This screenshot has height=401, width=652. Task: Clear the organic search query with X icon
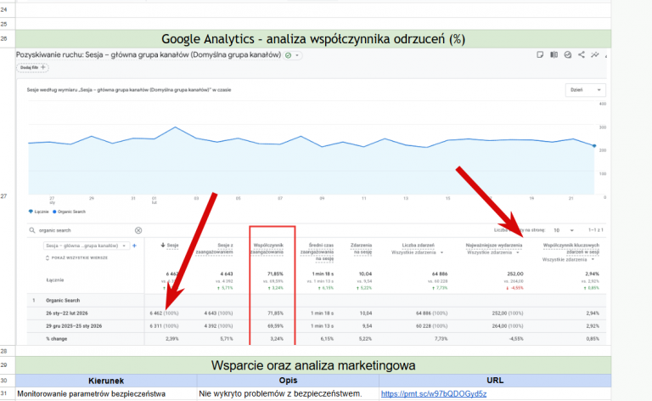tap(138, 230)
